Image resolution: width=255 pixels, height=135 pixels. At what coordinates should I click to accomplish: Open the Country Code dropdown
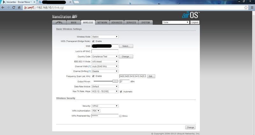point(105,57)
